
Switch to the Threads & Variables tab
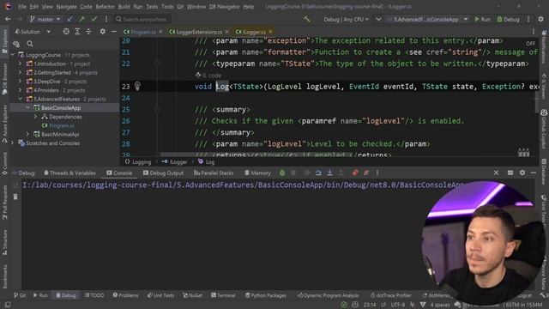pos(69,173)
